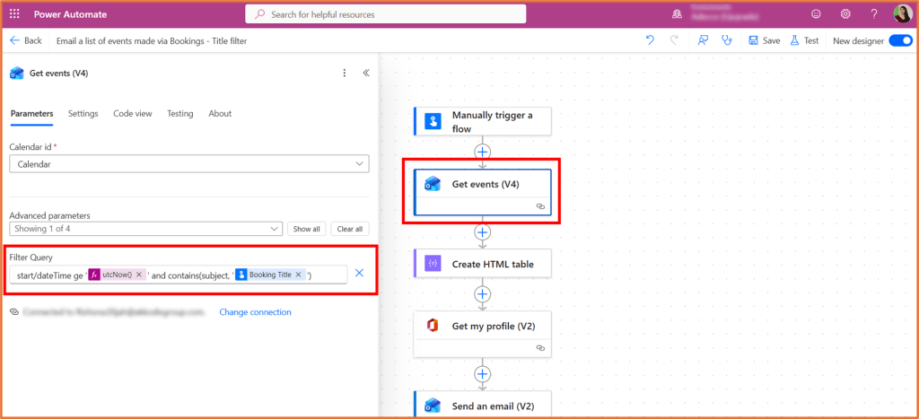The height and width of the screenshot is (419, 919).
Task: Click Change connection link
Action: (255, 312)
